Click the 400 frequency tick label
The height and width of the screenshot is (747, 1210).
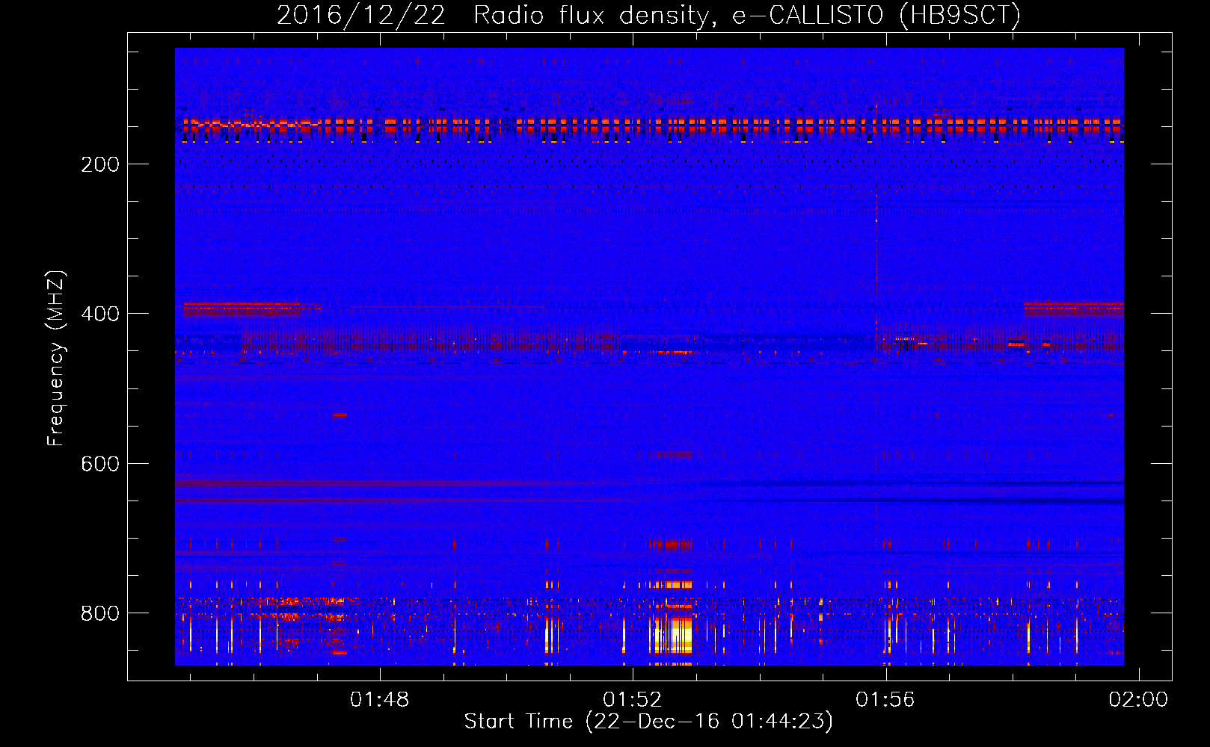click(100, 314)
